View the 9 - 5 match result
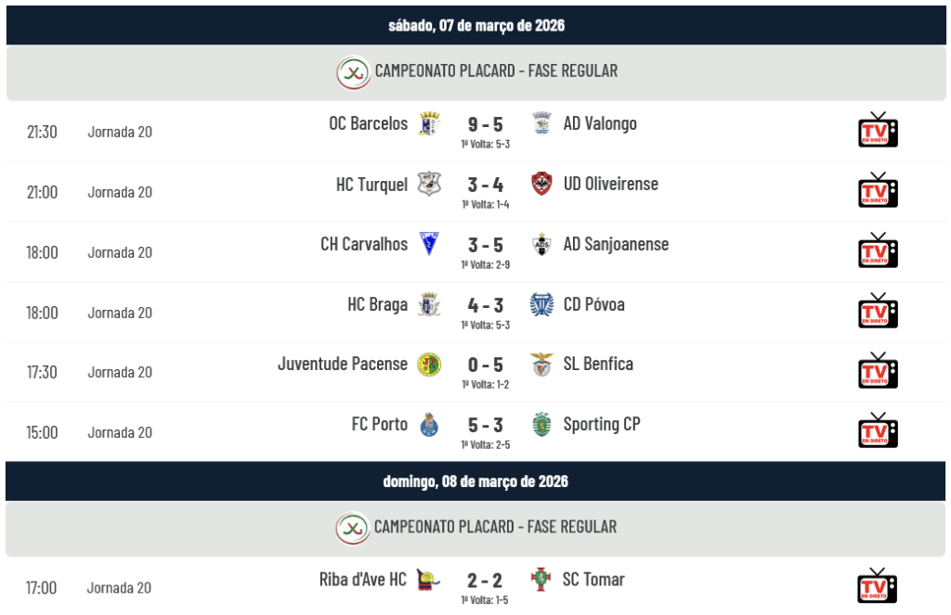 [485, 124]
